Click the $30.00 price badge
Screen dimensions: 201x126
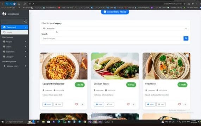[x=131, y=85]
